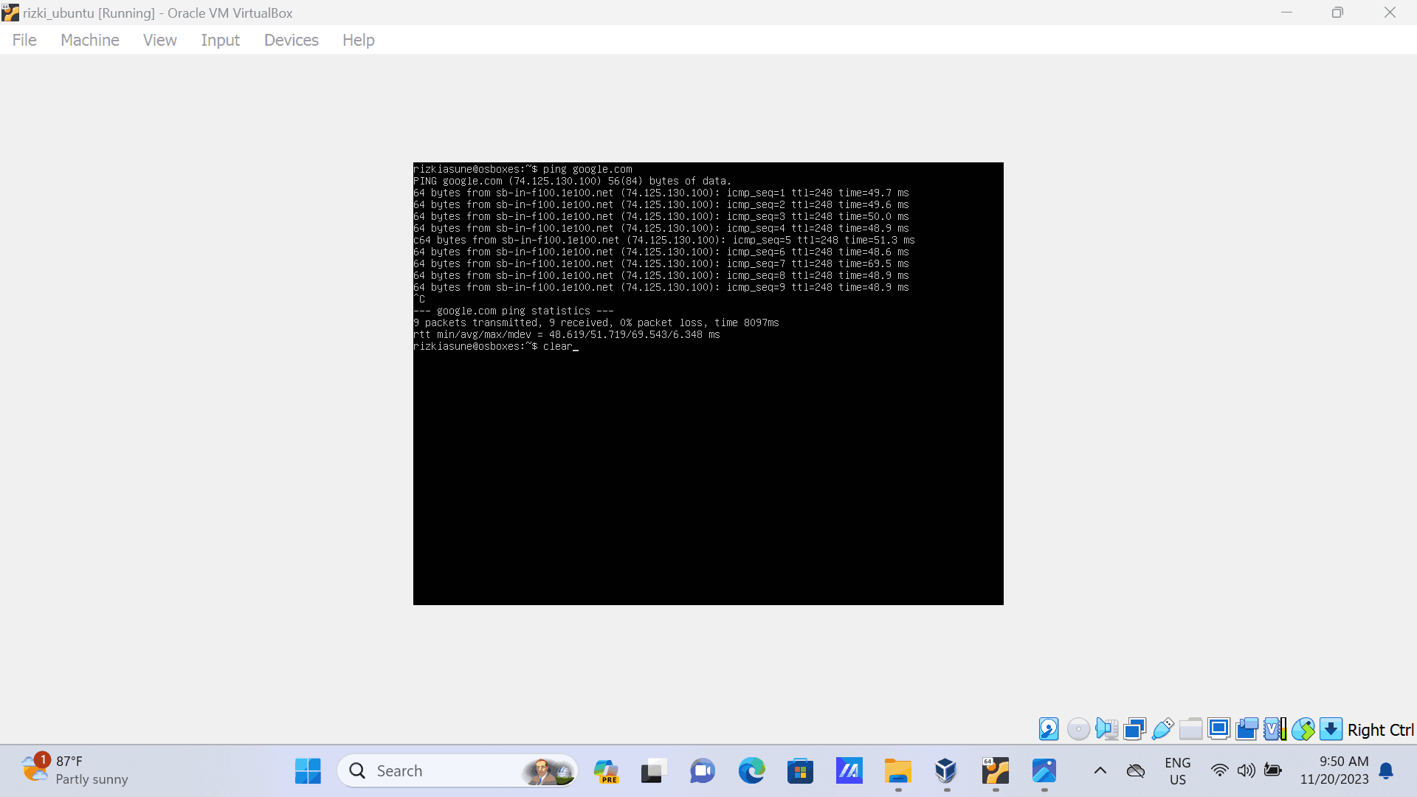Launch Microsoft Edge from the taskbar
1417x797 pixels.
coord(751,771)
